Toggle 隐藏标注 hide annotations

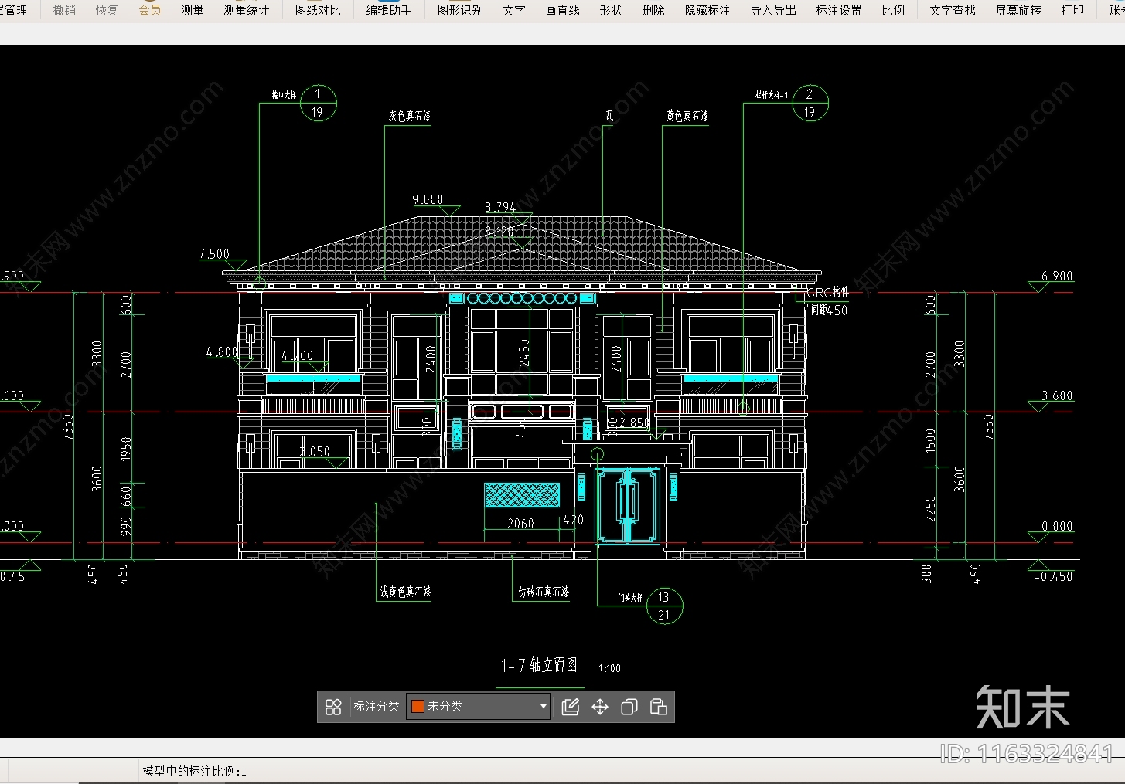pyautogui.click(x=707, y=10)
